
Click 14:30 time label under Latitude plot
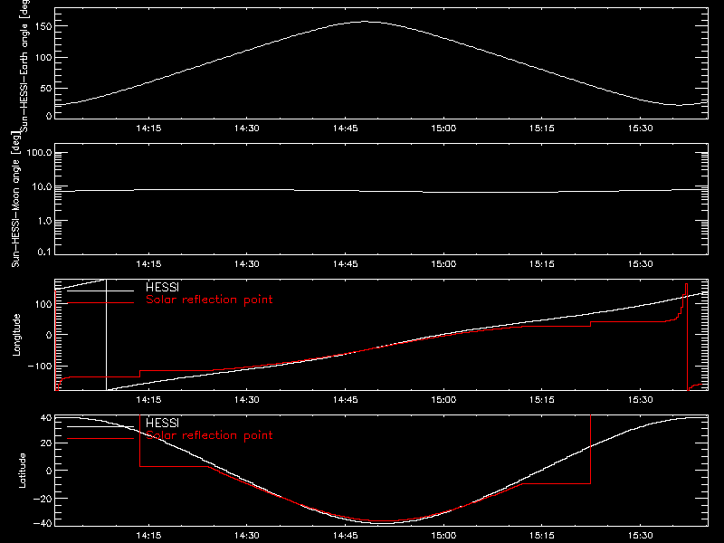(246, 536)
